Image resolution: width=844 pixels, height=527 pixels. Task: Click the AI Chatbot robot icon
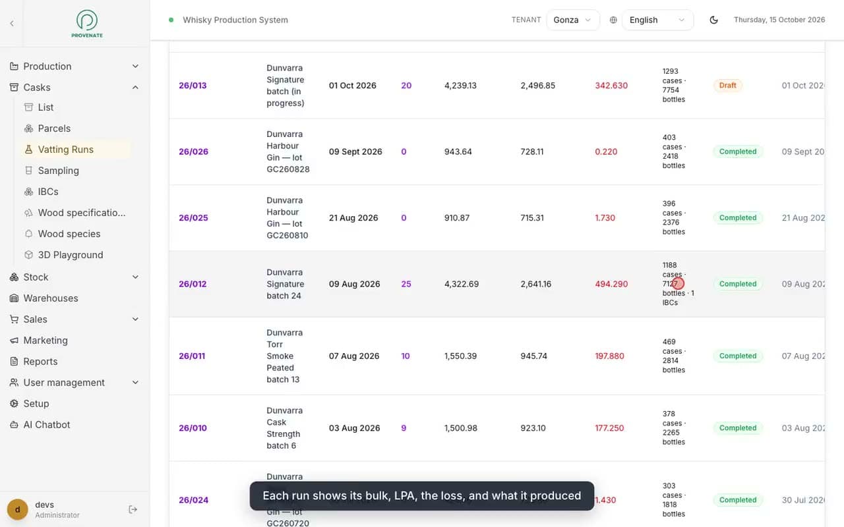pos(14,425)
